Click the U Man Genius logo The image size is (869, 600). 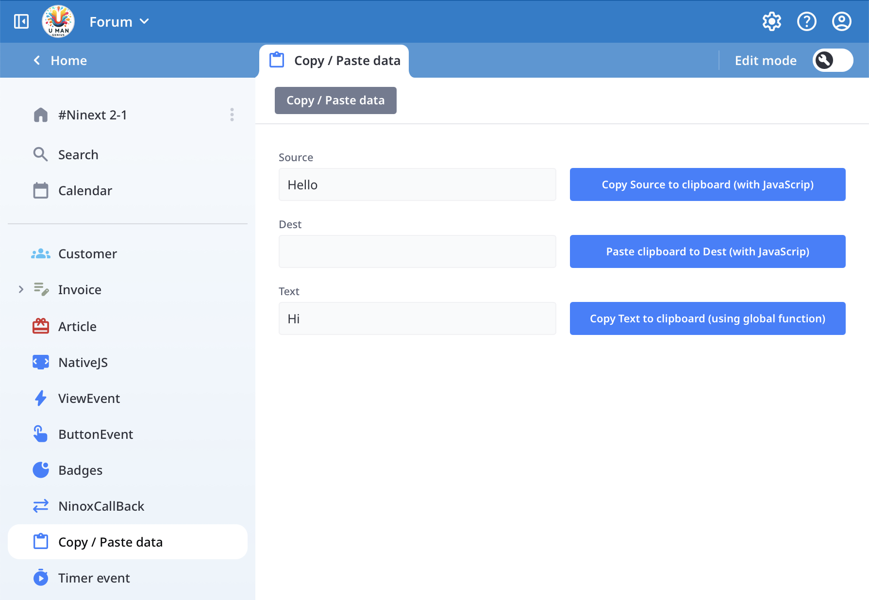58,21
